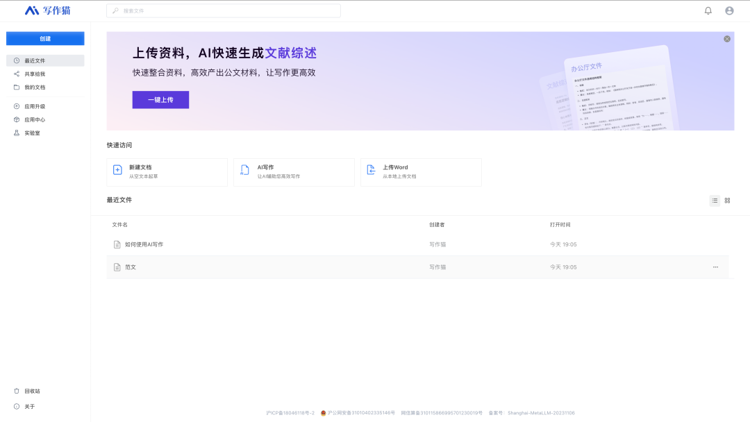Focus the 搜索文件 search field

224,11
